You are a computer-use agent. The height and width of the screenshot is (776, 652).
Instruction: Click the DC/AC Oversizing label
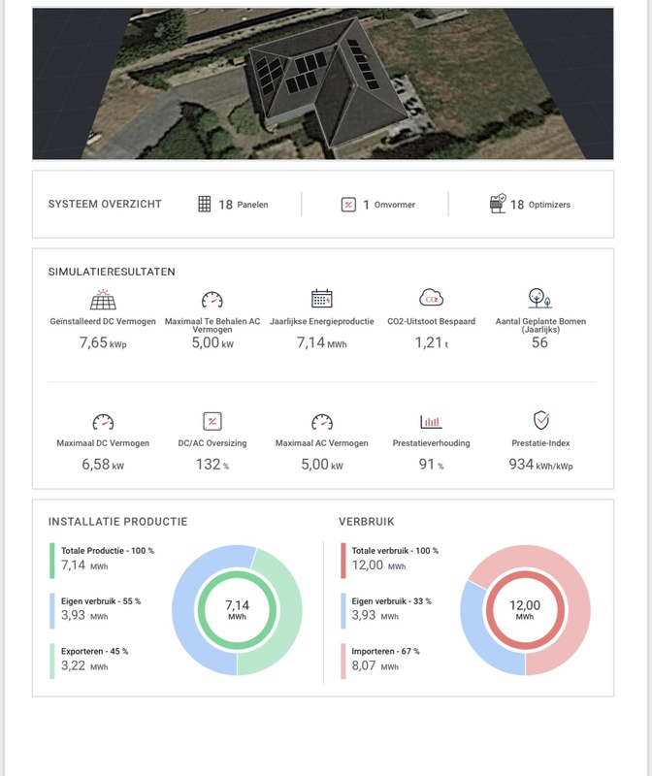click(x=212, y=443)
